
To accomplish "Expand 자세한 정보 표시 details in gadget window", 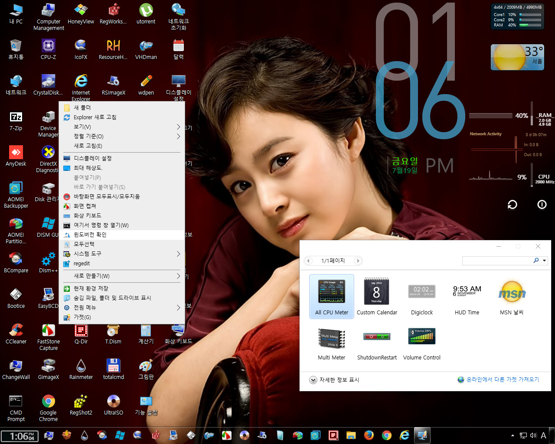I will click(x=334, y=380).
